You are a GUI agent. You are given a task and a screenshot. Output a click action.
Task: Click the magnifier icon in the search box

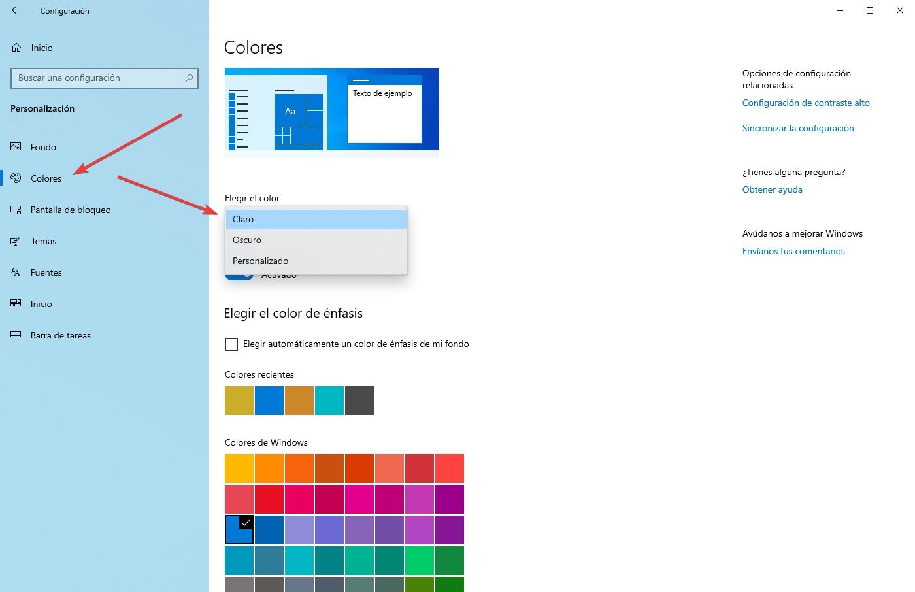[x=189, y=78]
